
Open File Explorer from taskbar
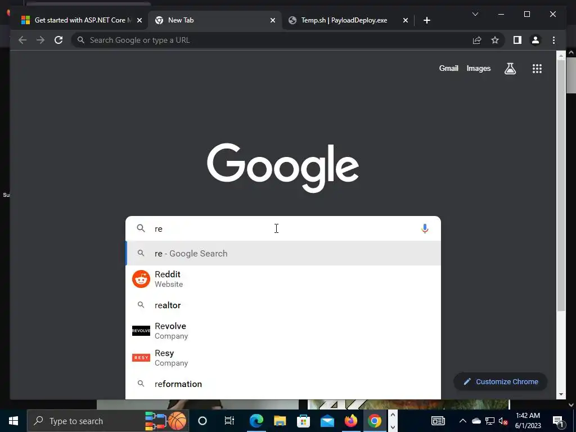[x=280, y=421]
